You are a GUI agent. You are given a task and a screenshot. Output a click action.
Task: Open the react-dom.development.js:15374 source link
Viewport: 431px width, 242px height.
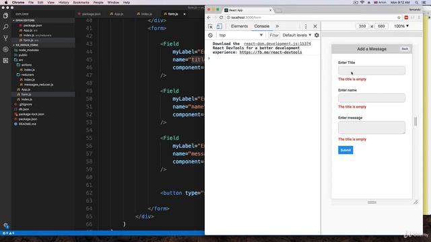pyautogui.click(x=277, y=44)
